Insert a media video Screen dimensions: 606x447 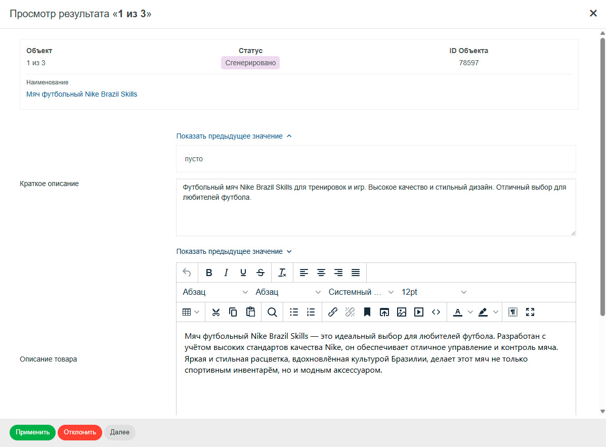(x=418, y=312)
